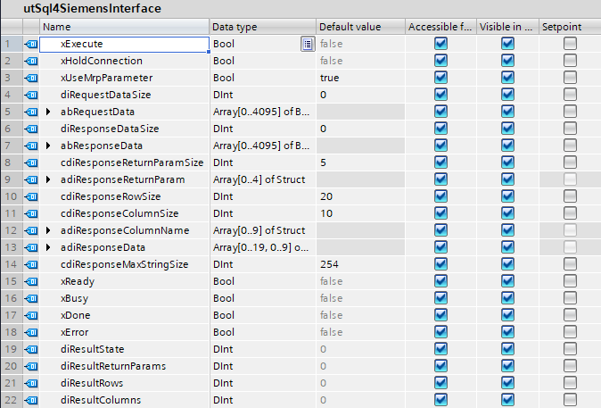601x408 pixels.
Task: Open data type picker icon for xExecute
Action: click(x=308, y=44)
